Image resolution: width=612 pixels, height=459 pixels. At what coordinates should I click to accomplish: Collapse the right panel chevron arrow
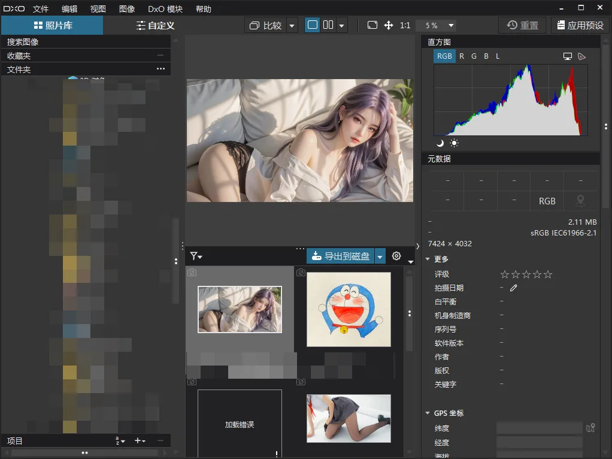point(417,246)
